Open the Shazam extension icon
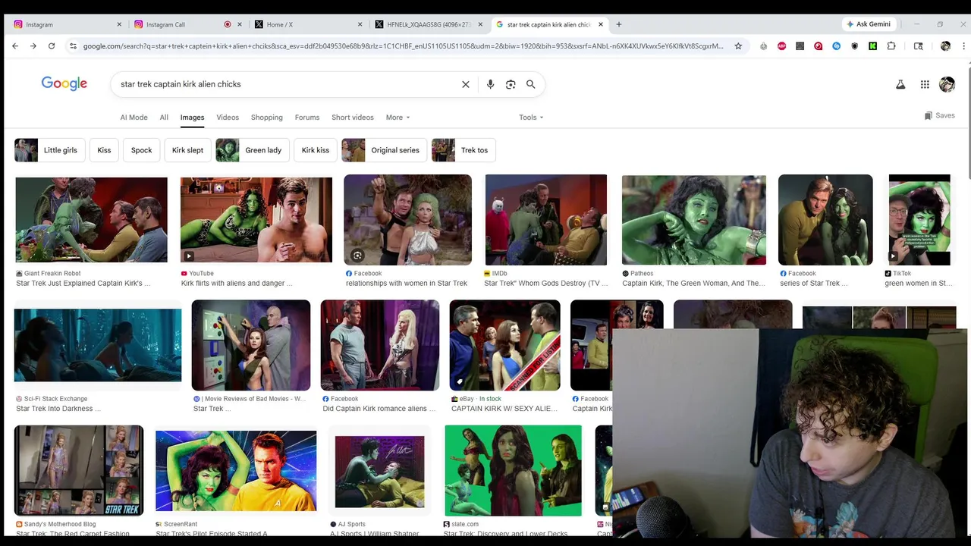 (836, 46)
